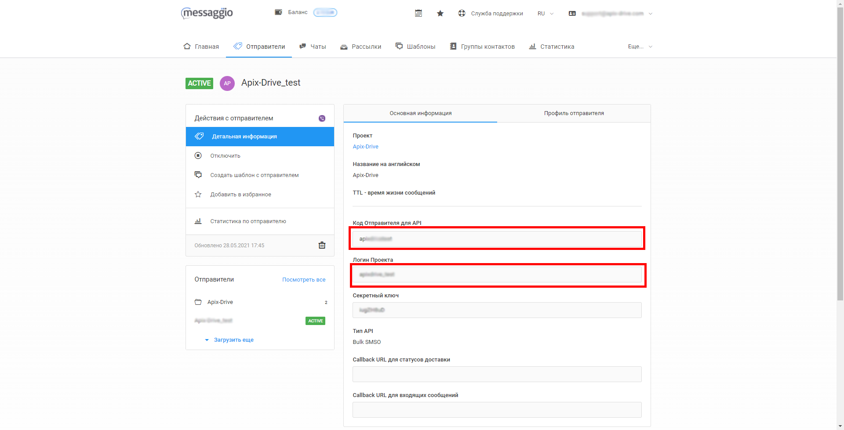
Task: Open Группы контактов menu item
Action: pyautogui.click(x=482, y=47)
